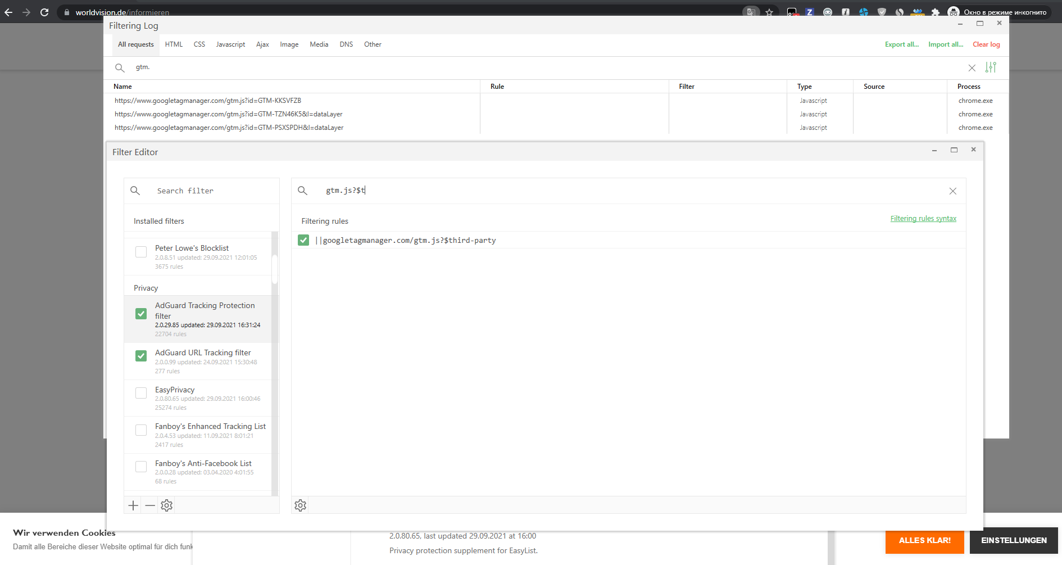1062x565 pixels.
Task: Open the Filtering rules syntax link
Action: tap(923, 219)
